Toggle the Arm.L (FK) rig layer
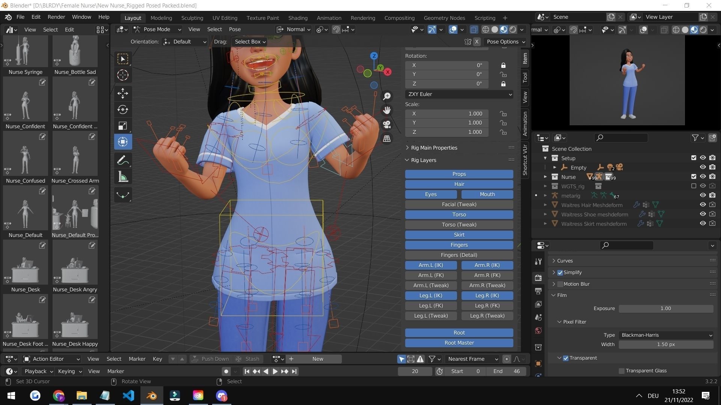 tap(431, 275)
